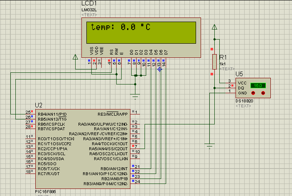Click the ground symbol under the DS18B20
The width and height of the screenshot is (292, 196).
(210, 145)
